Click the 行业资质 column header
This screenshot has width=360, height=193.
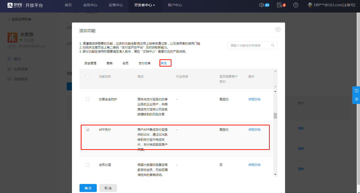pos(182,77)
